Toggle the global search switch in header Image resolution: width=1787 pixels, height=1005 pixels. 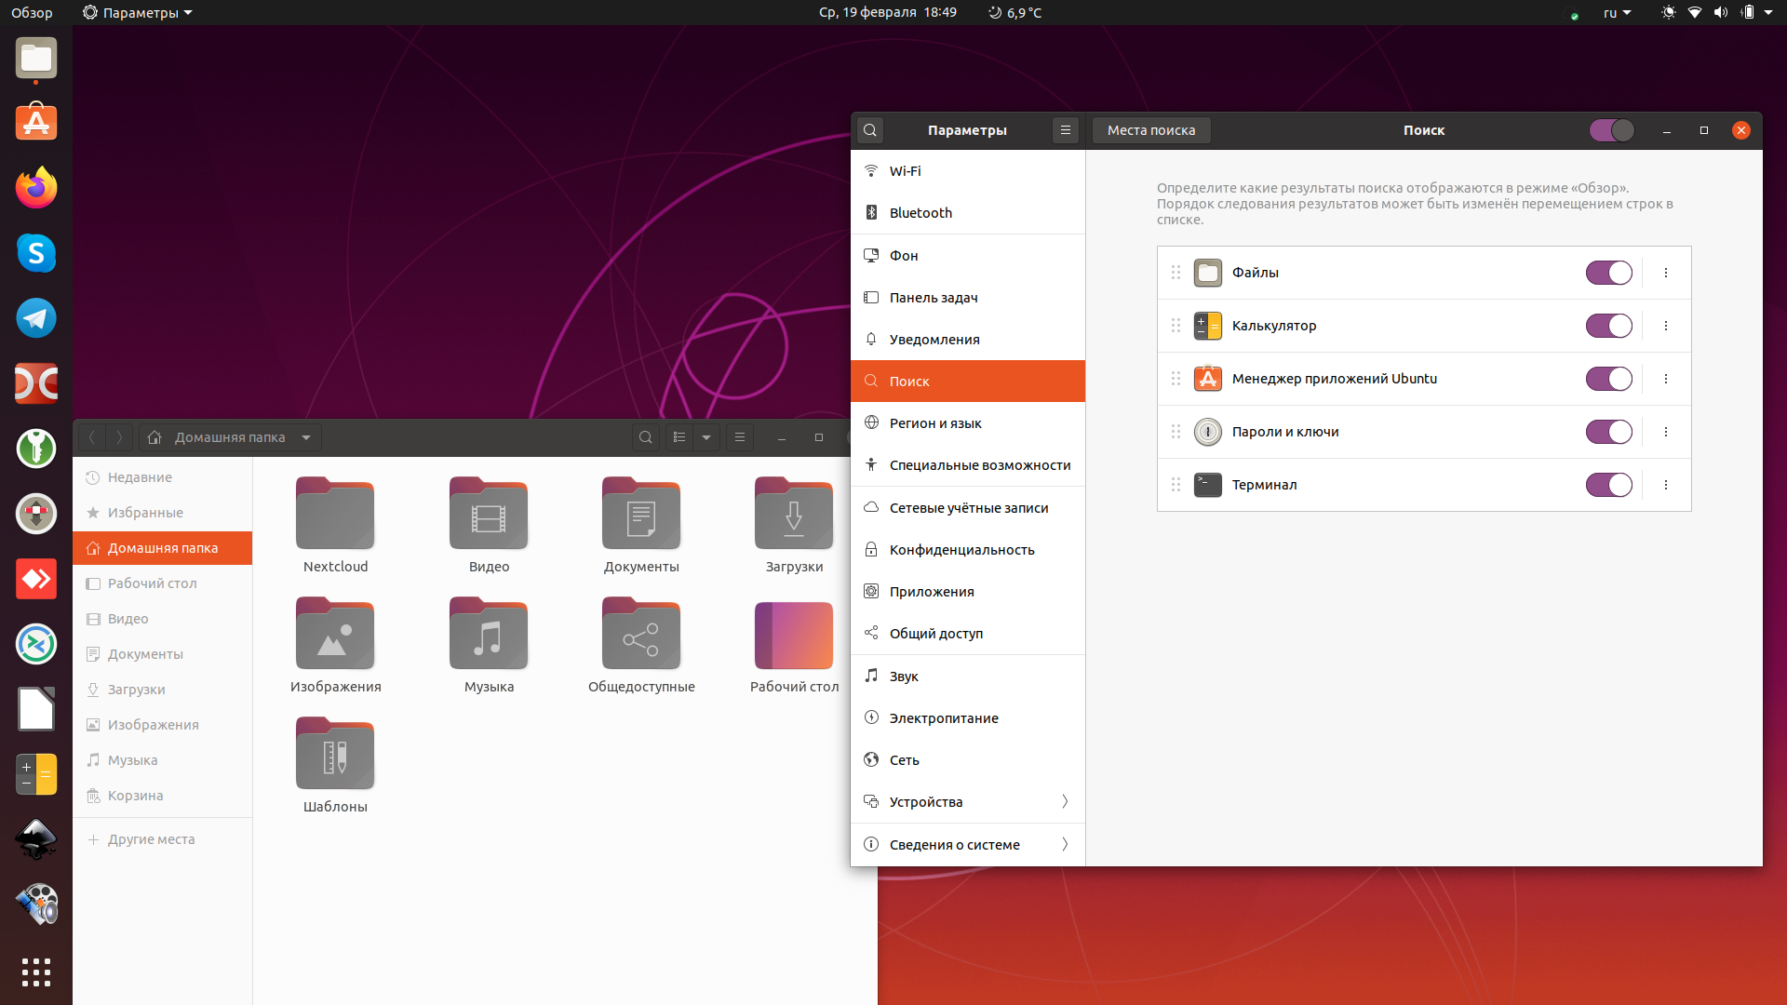(1612, 130)
